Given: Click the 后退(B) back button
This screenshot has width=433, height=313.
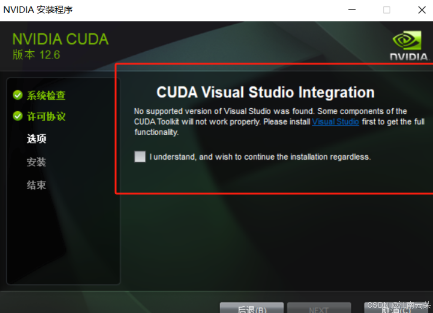Looking at the screenshot, I should point(252,308).
